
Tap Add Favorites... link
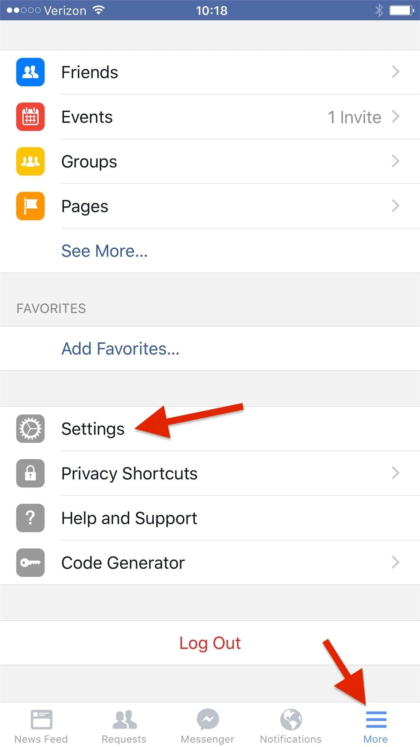coord(120,349)
